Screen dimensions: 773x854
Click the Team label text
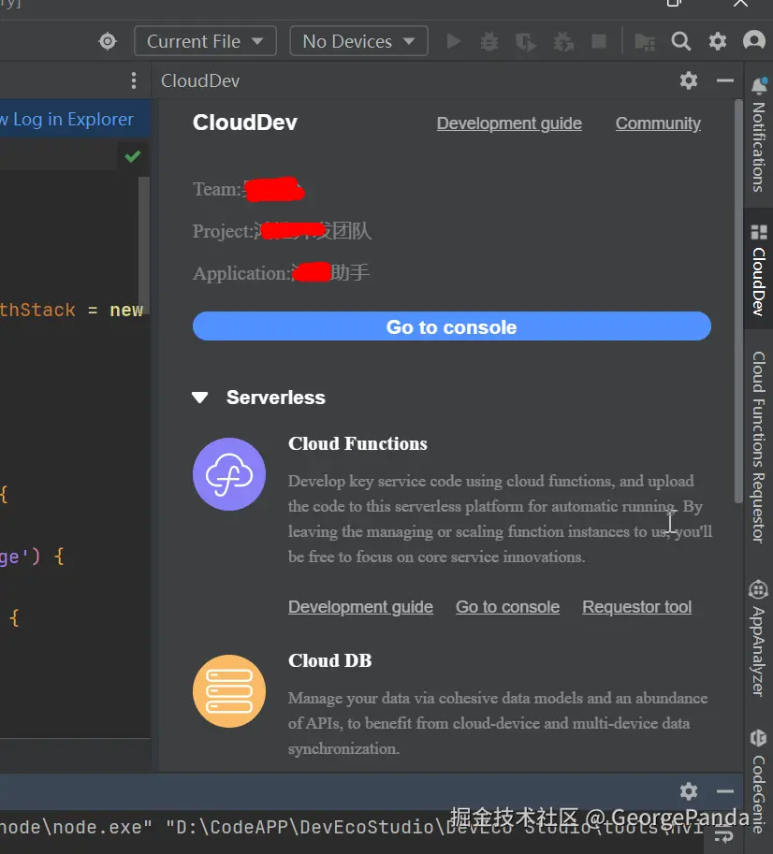click(x=217, y=189)
